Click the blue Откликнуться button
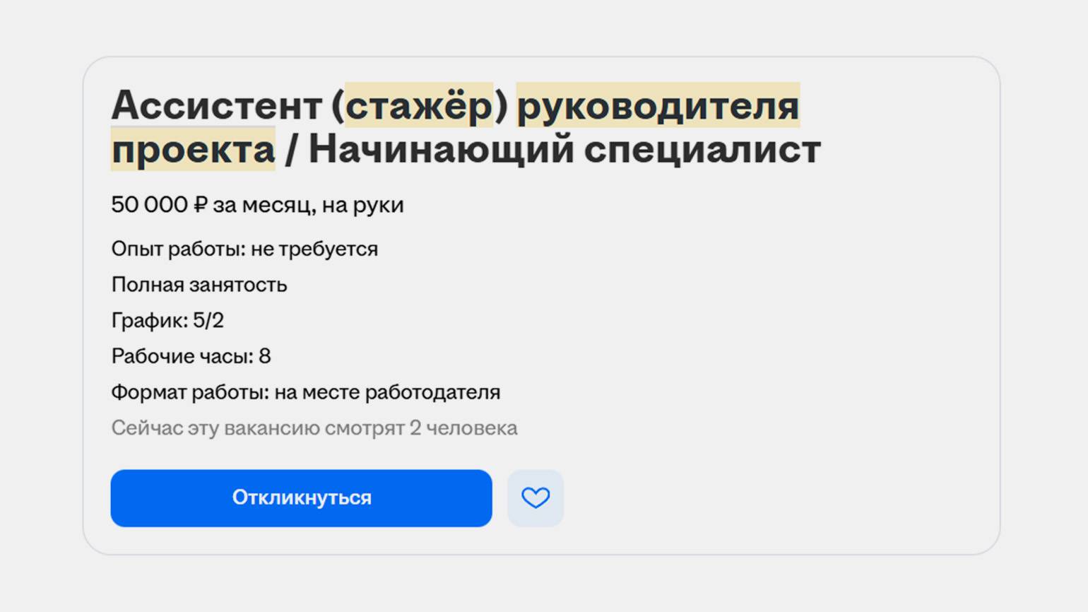 [301, 498]
